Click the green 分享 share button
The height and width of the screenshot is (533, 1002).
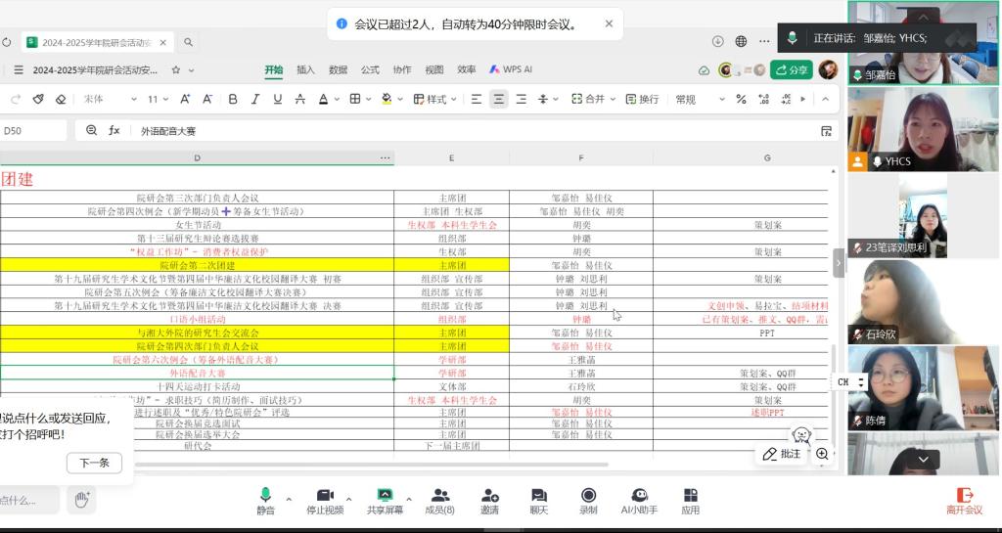click(x=792, y=69)
